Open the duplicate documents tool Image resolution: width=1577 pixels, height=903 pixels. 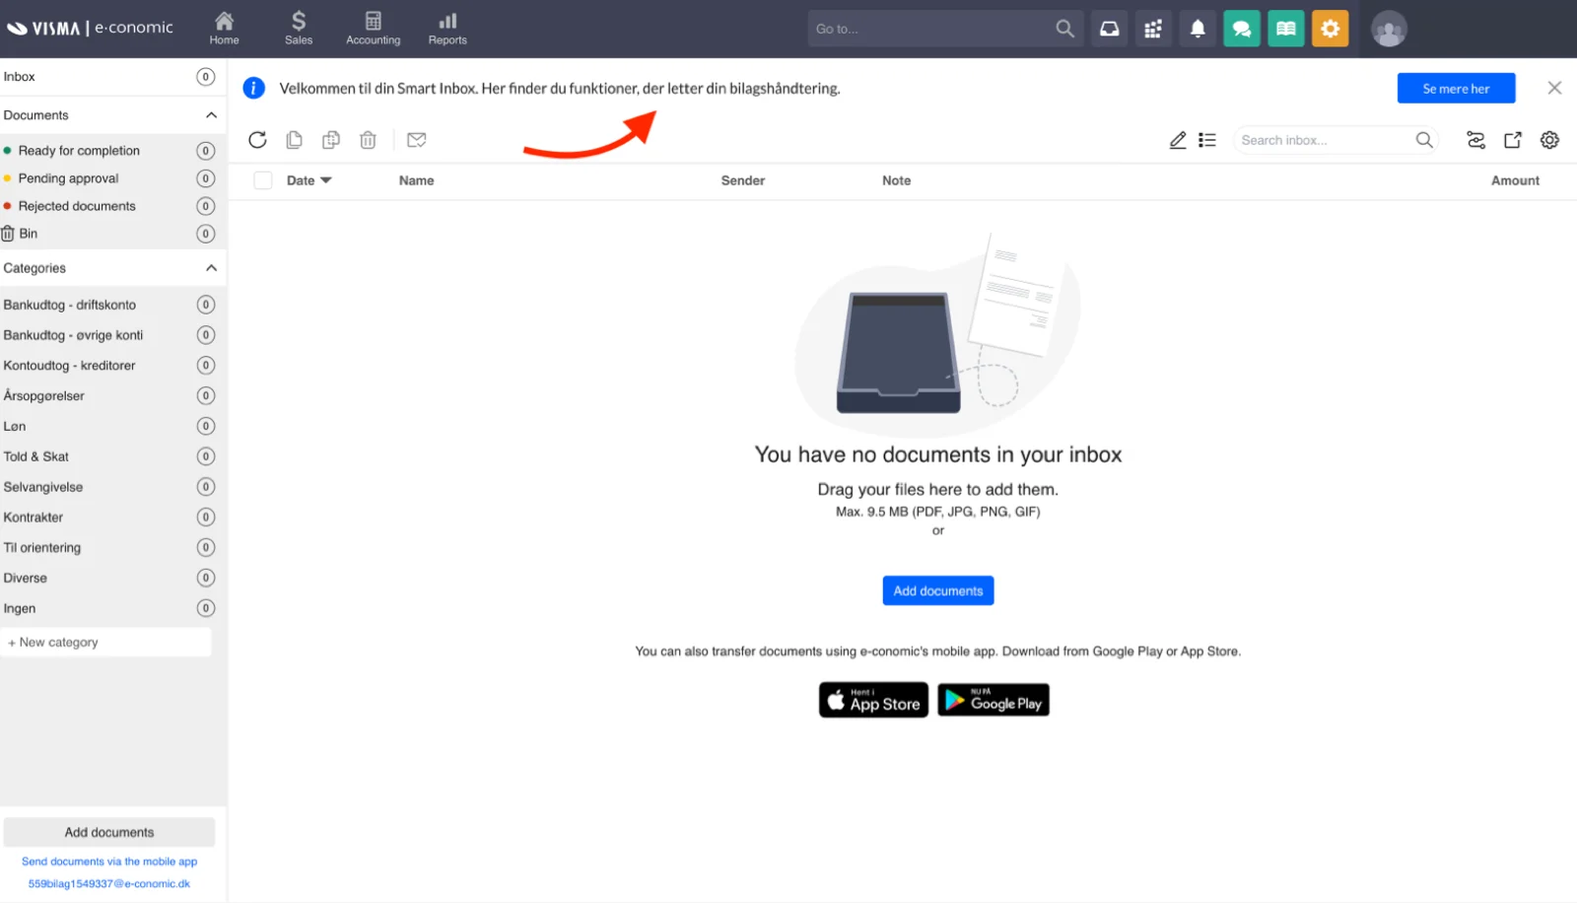click(x=330, y=139)
